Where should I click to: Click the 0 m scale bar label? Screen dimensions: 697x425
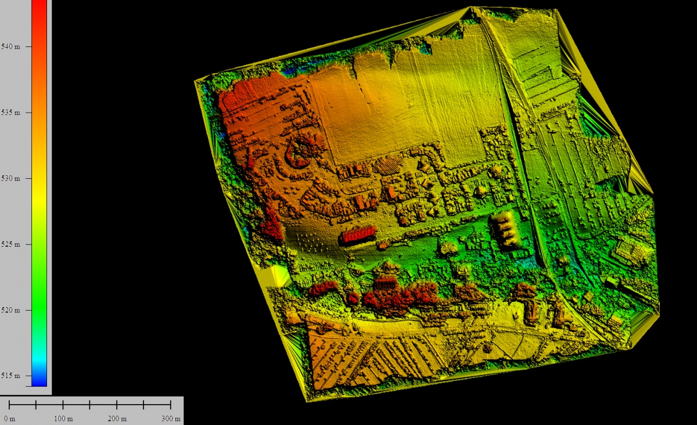9,419
